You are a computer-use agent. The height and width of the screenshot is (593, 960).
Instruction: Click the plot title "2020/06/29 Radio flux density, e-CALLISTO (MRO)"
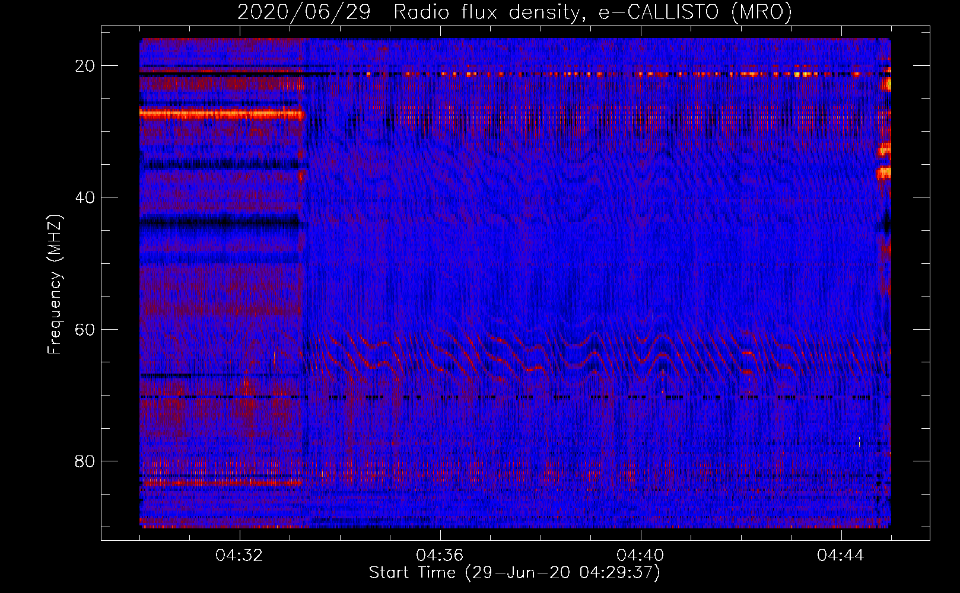coord(514,12)
